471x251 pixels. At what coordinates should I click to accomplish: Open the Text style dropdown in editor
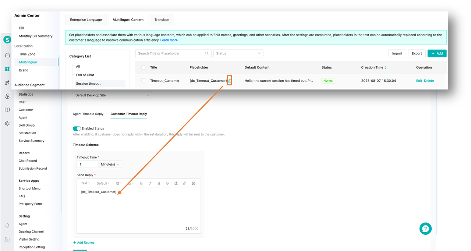point(85,183)
